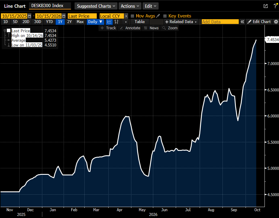279x218 pixels.
Task: Open the Edit dropdown menu
Action: (151, 6)
